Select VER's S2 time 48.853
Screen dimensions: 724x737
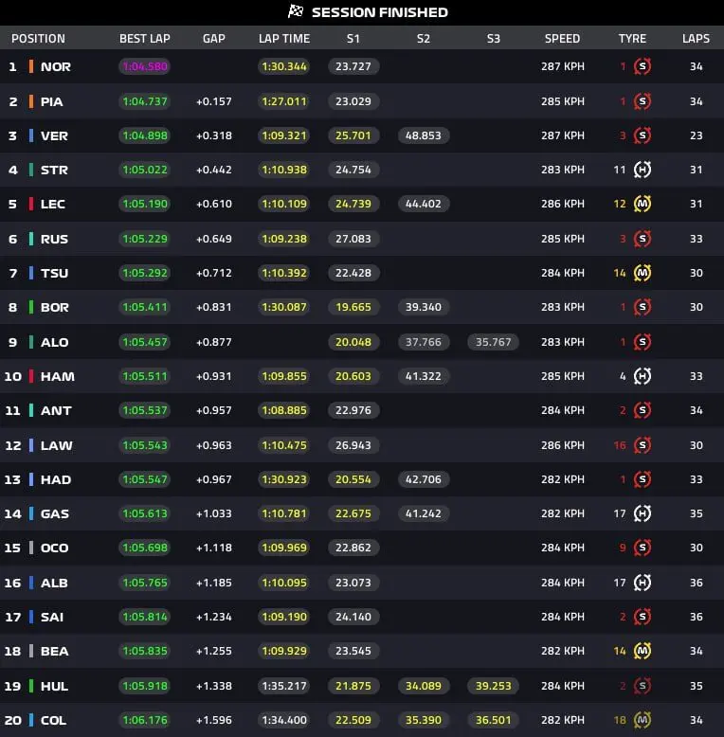423,135
